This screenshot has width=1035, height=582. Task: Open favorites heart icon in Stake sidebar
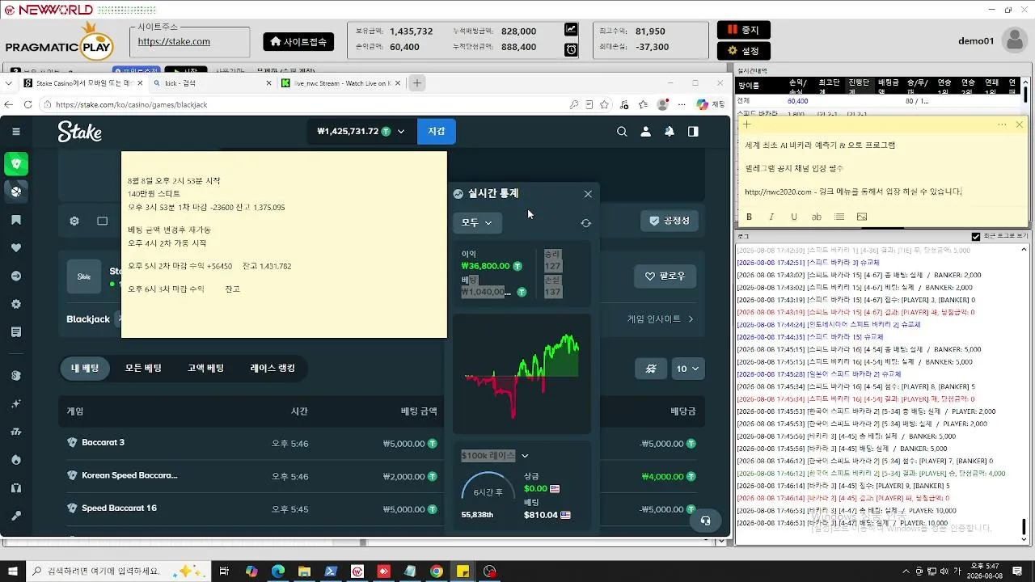pyautogui.click(x=16, y=248)
